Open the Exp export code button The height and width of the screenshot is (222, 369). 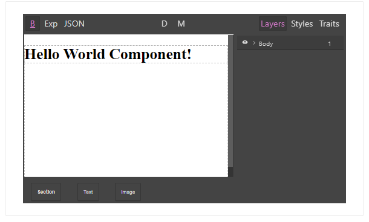point(51,24)
